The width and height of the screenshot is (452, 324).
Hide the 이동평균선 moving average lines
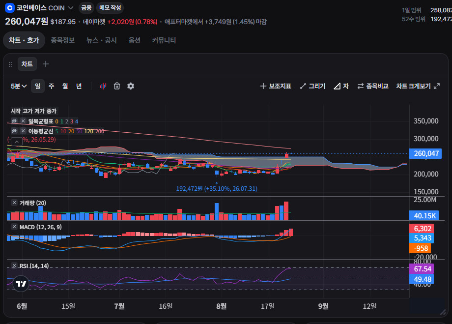tap(14, 131)
